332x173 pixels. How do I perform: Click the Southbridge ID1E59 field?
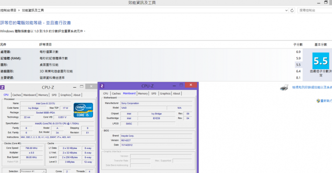[156, 118]
